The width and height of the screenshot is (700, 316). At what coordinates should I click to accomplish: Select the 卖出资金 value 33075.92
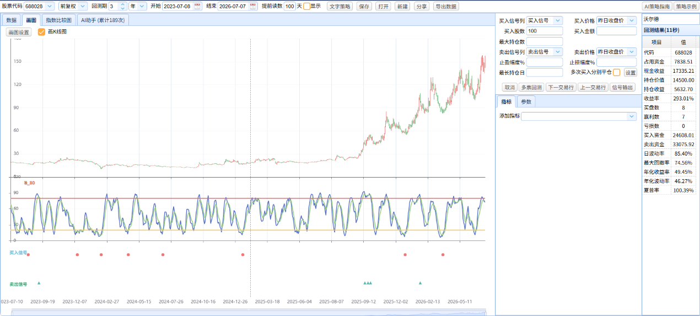(x=683, y=144)
